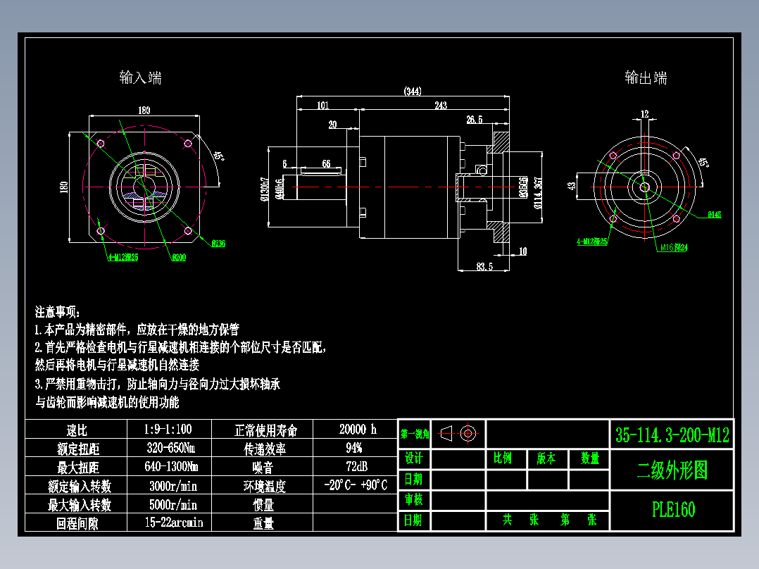Click the 输入端 input-end view
This screenshot has width=759, height=569.
tap(146, 187)
